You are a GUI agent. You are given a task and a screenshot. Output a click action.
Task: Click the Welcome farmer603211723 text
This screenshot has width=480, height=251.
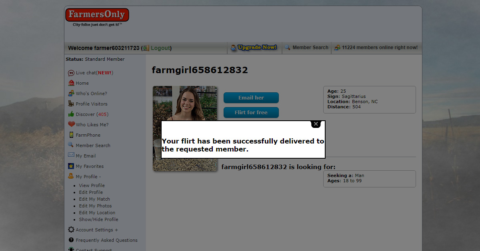(x=104, y=48)
